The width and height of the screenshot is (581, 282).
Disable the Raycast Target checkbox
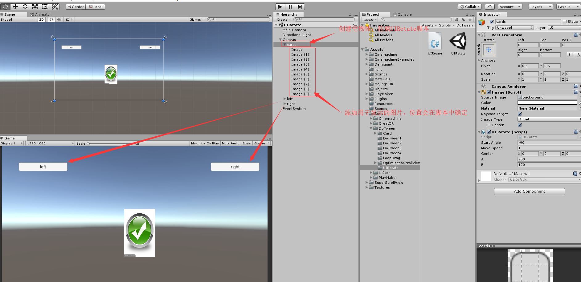pyautogui.click(x=520, y=114)
